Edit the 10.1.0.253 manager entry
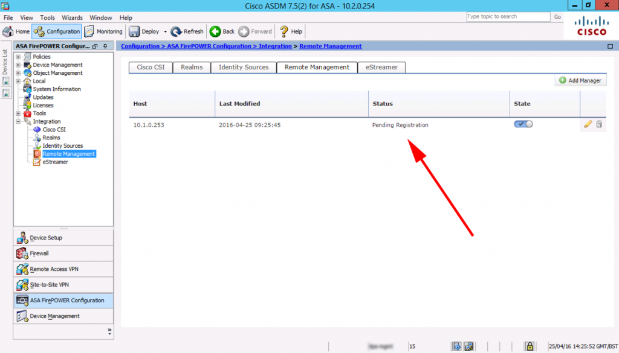 coord(588,124)
